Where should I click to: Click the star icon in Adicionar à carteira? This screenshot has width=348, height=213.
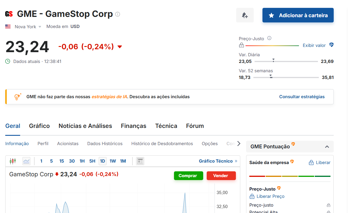point(271,15)
